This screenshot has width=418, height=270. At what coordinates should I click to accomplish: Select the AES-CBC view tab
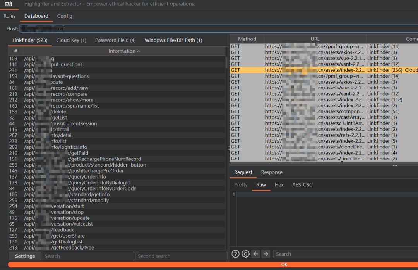click(302, 185)
